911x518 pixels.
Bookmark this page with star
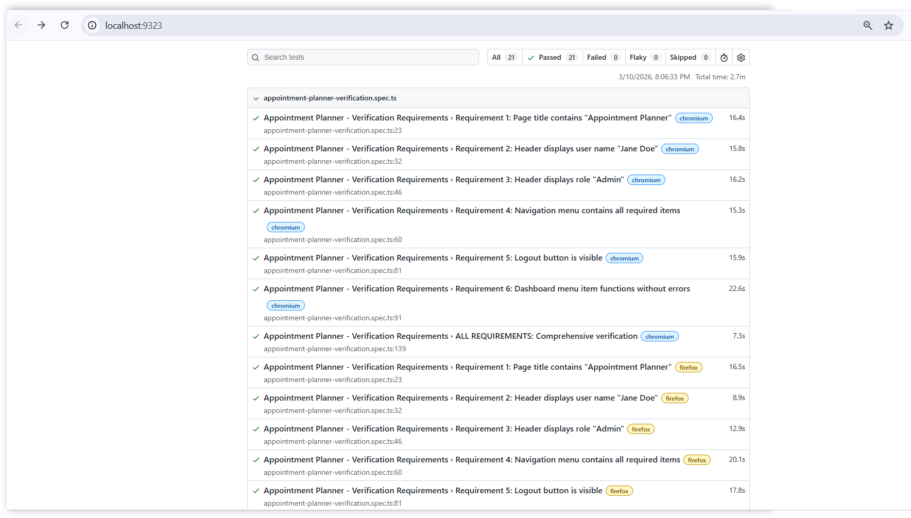(x=889, y=25)
